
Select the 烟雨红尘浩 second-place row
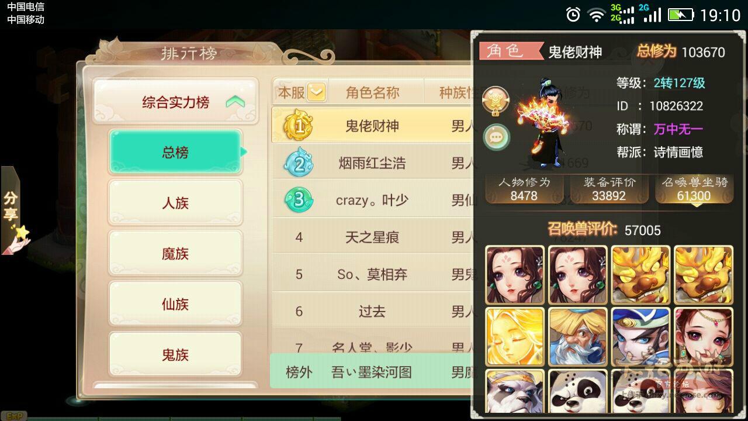click(372, 163)
